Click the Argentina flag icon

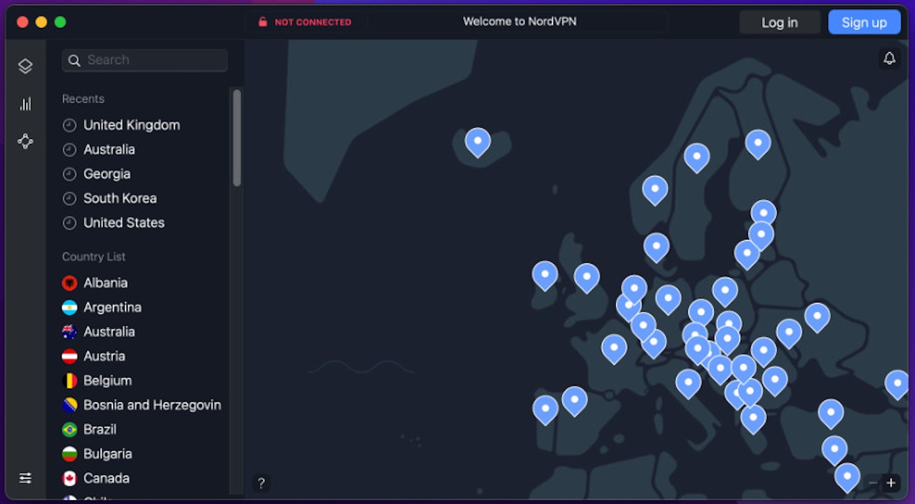pos(69,307)
